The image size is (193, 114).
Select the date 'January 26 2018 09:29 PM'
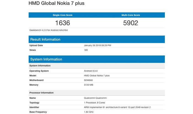[98, 45]
